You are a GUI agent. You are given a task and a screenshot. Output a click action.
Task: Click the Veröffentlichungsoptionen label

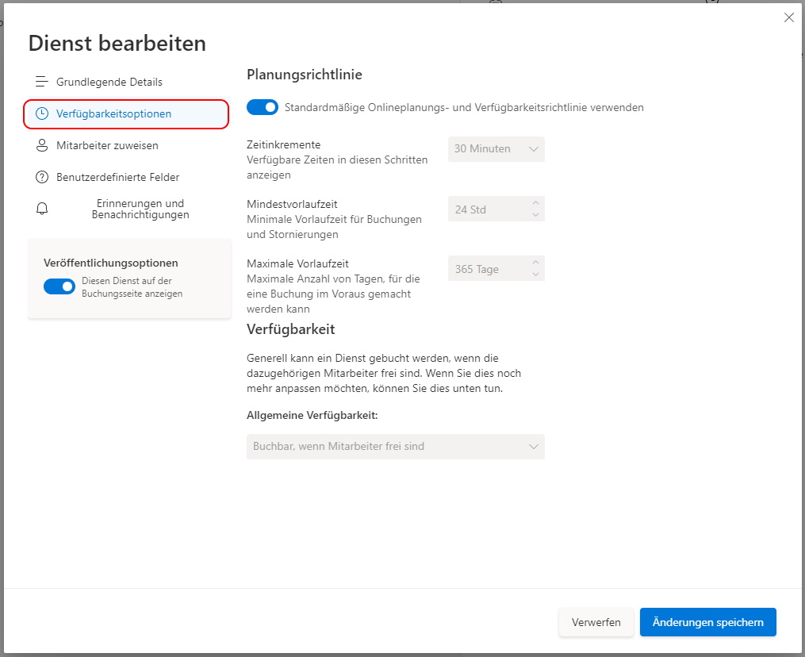[x=111, y=263]
